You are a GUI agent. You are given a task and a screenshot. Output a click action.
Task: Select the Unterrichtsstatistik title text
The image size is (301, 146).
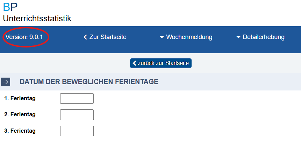37,19
